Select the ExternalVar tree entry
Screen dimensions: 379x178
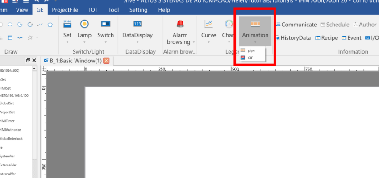pos(8,165)
